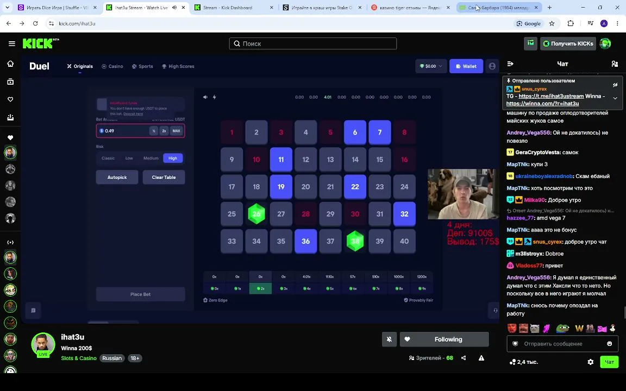Toggle Keno tile number 6
Viewport: 626px width, 391px height.
[x=355, y=132]
